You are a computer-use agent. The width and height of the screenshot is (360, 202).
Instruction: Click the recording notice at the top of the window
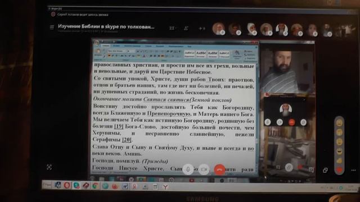pos(83,15)
